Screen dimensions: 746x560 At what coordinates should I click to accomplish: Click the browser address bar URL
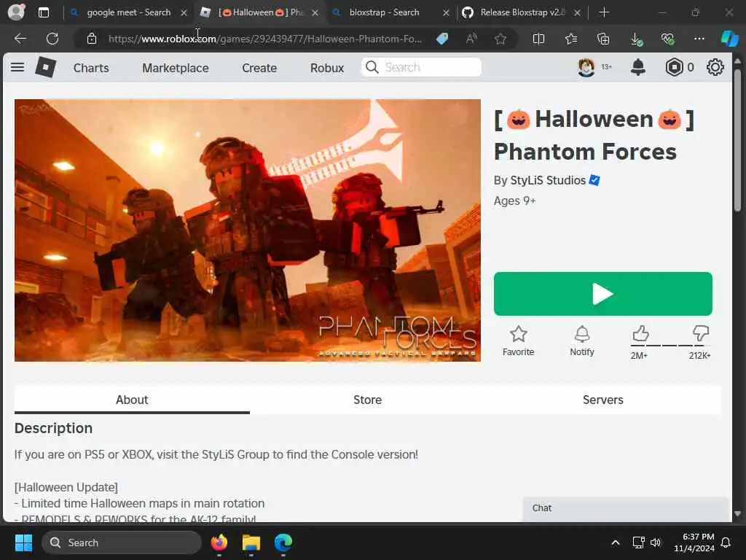(x=265, y=39)
